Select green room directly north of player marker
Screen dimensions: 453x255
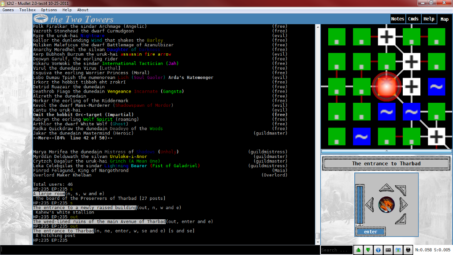pos(386,62)
